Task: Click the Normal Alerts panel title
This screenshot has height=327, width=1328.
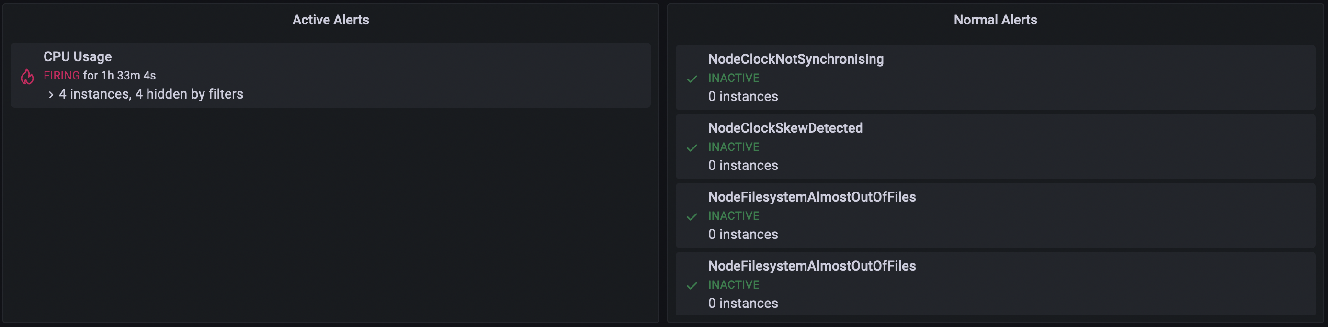Action: click(x=995, y=20)
